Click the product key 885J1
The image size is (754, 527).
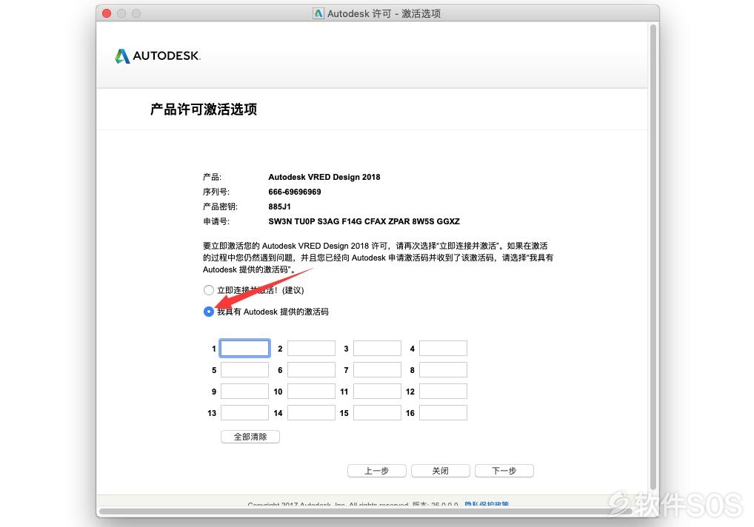click(x=279, y=207)
